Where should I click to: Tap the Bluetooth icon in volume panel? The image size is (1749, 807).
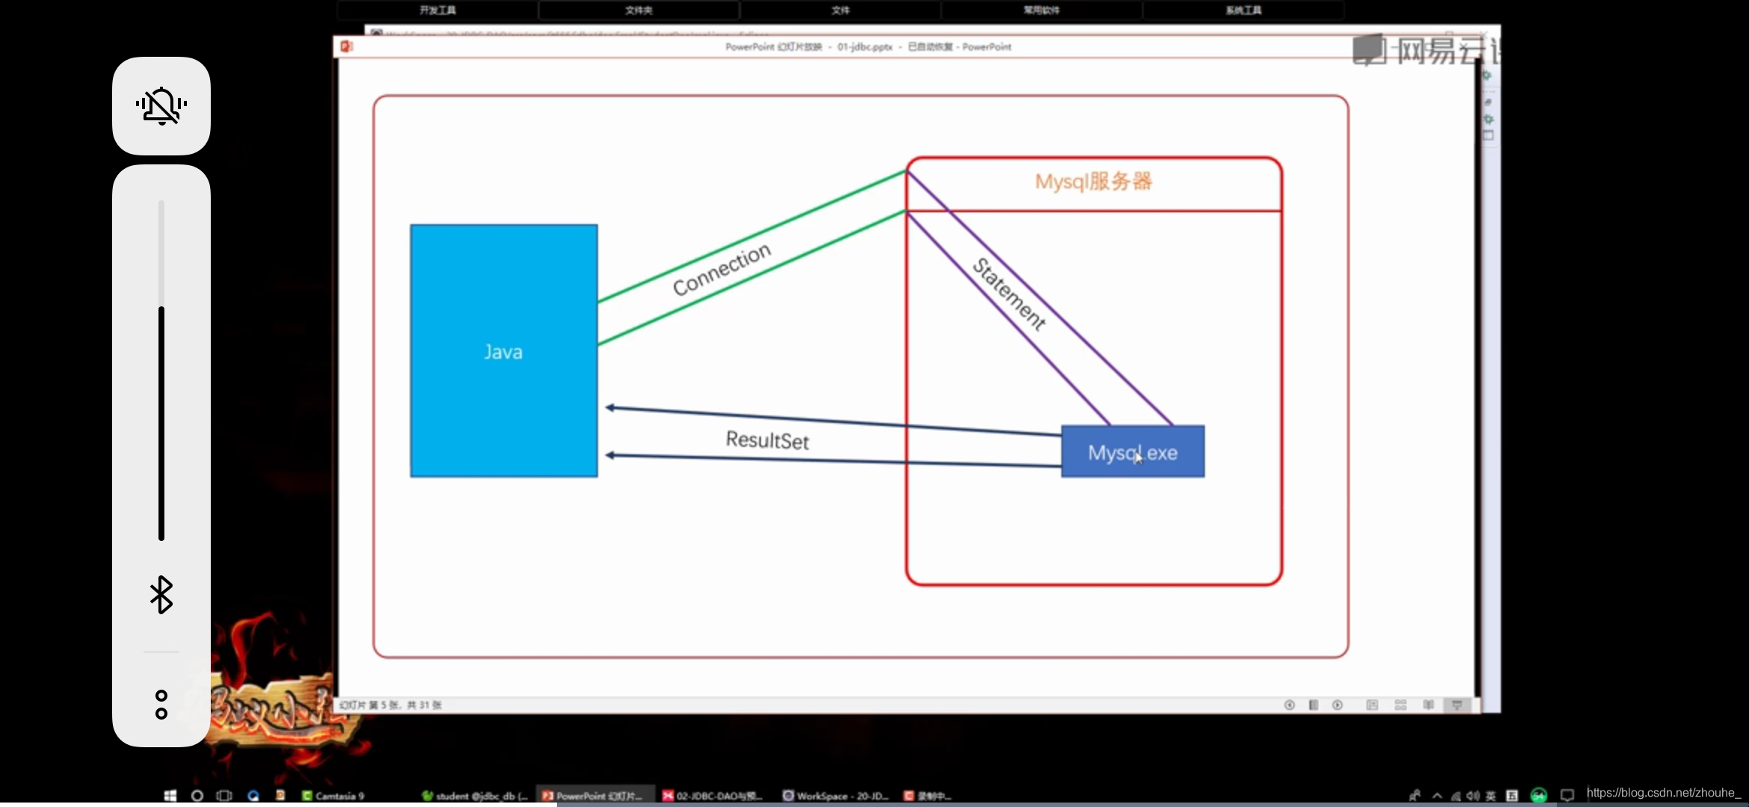161,595
